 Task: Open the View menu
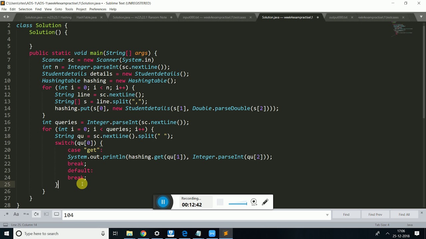(x=48, y=9)
